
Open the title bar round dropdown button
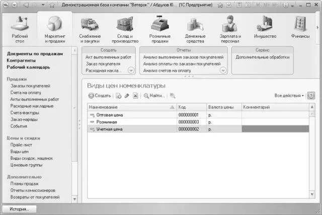coord(15,5)
